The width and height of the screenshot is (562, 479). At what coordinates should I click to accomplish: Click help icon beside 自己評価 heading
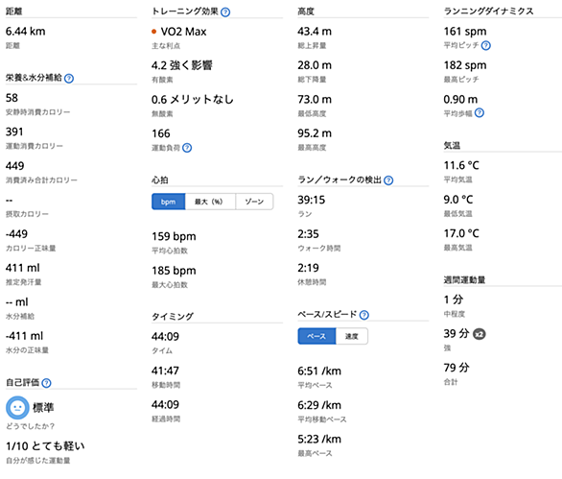coord(47,383)
